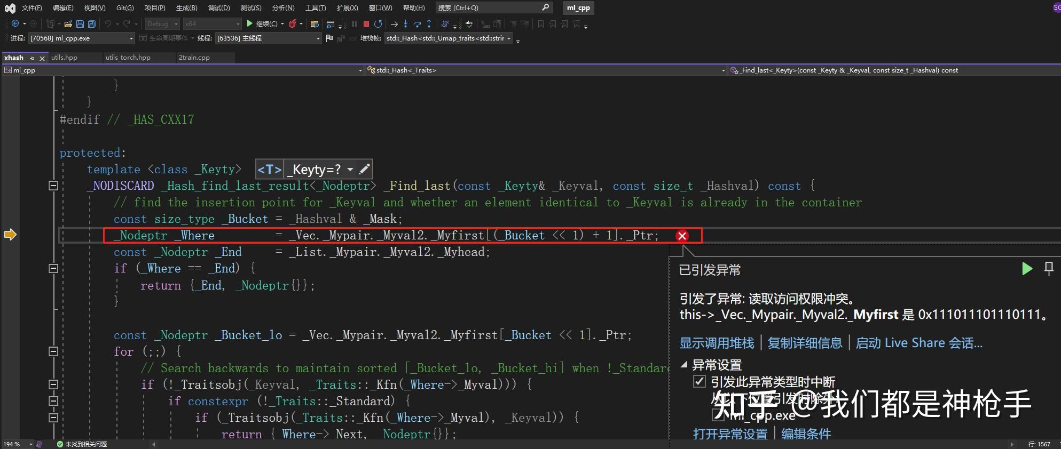Click the 显示调用堆栈 link
The height and width of the screenshot is (449, 1061).
(x=717, y=343)
